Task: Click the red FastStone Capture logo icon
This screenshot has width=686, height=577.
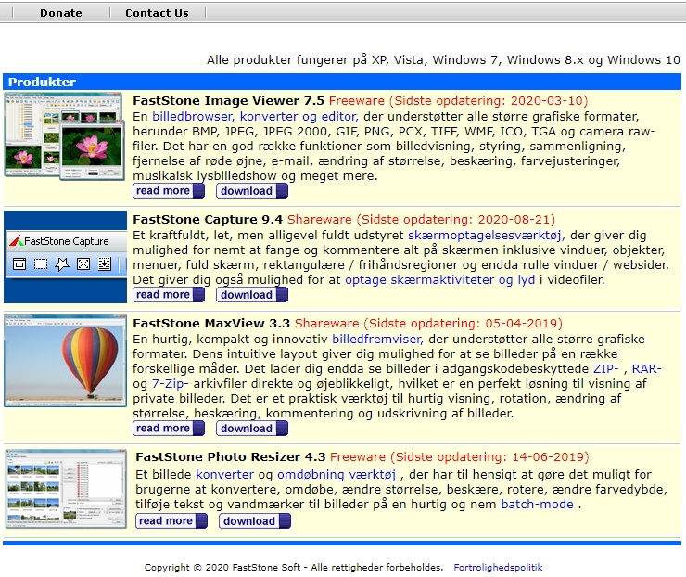Action: [17, 241]
